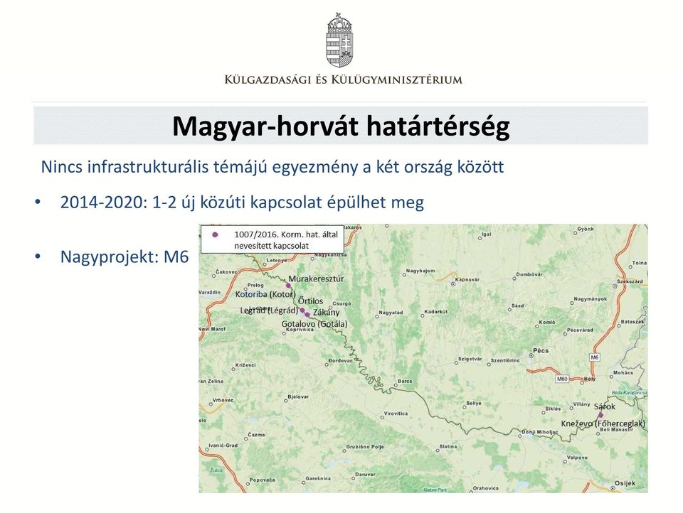Click the Đurđevac town label

point(340,361)
